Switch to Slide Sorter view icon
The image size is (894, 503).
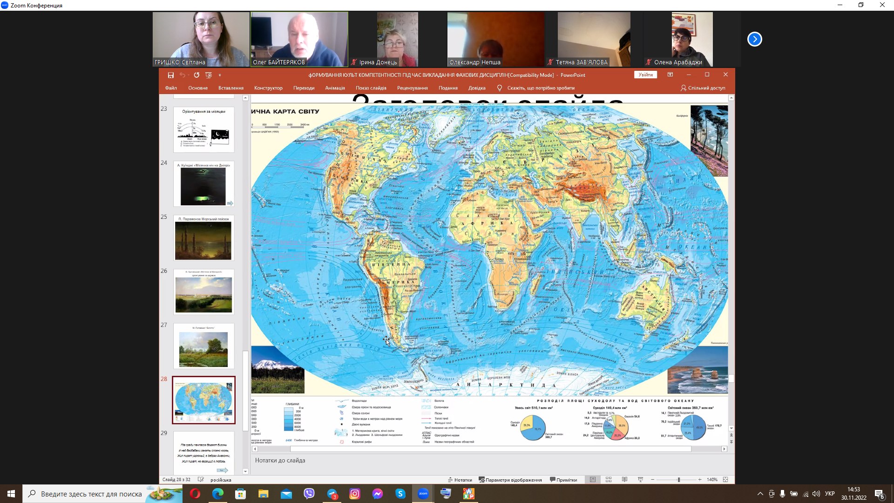tap(609, 480)
